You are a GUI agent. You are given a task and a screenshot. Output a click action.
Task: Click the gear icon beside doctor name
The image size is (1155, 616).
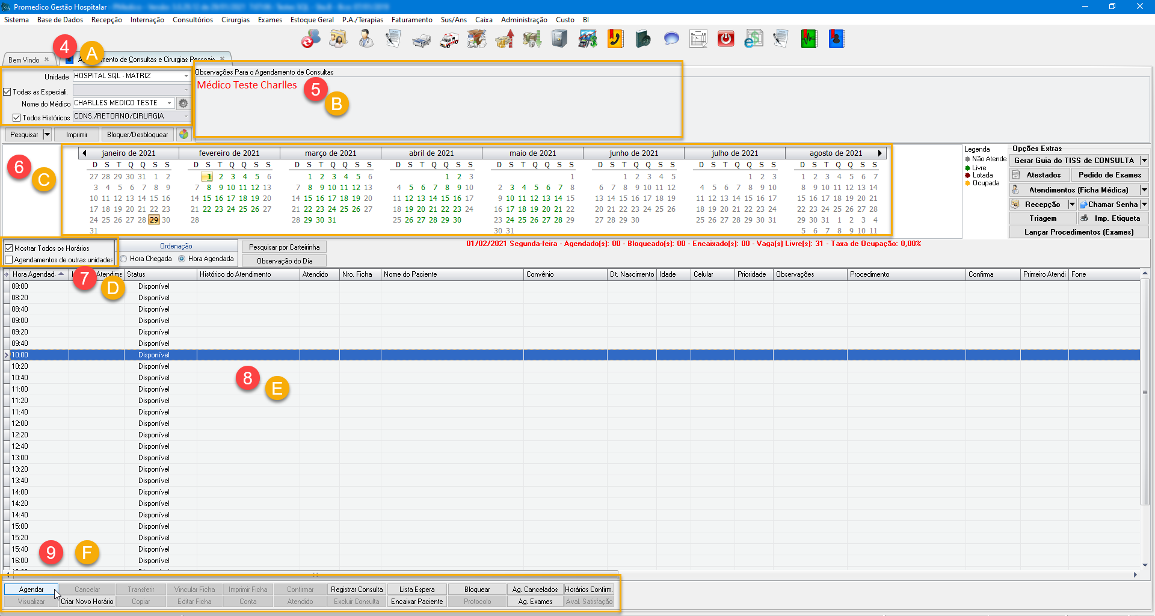(183, 103)
